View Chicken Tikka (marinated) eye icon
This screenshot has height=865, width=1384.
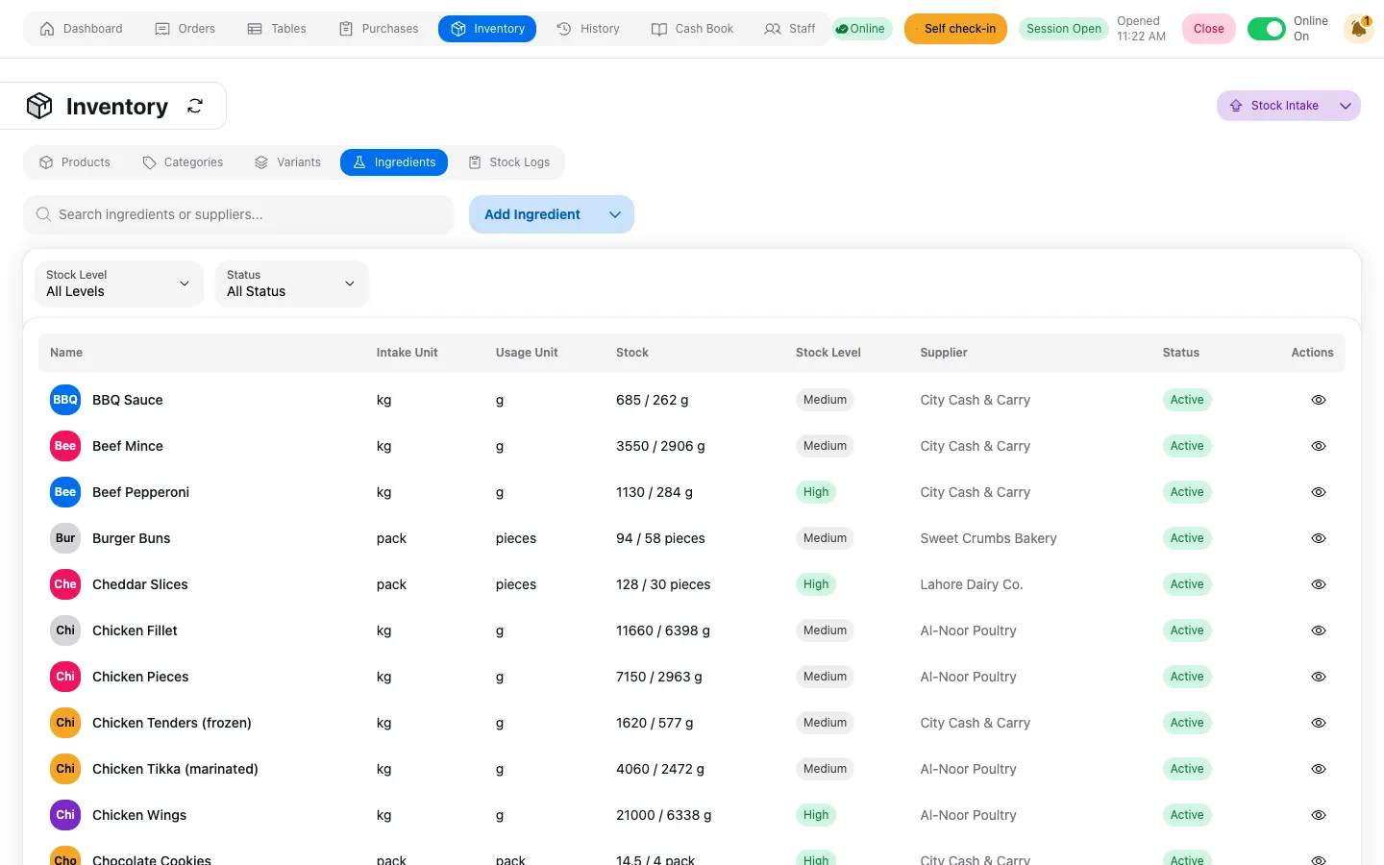1319,769
